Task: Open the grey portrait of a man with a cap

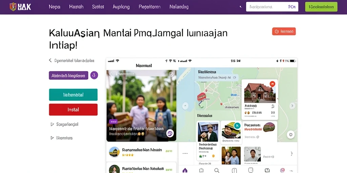Action: pos(252,154)
